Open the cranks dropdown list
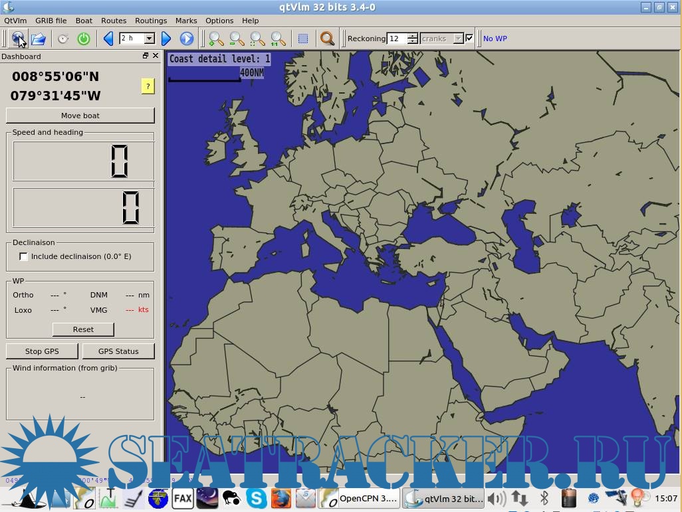This screenshot has width=682, height=512. 458,39
